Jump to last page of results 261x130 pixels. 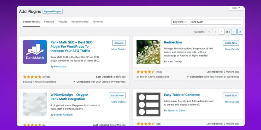240,32
